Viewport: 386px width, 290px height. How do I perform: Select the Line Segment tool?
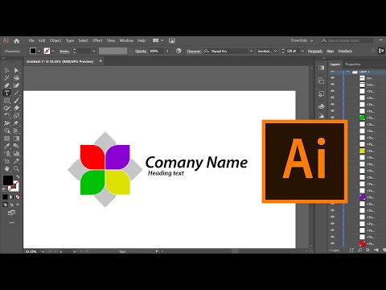pos(16,93)
